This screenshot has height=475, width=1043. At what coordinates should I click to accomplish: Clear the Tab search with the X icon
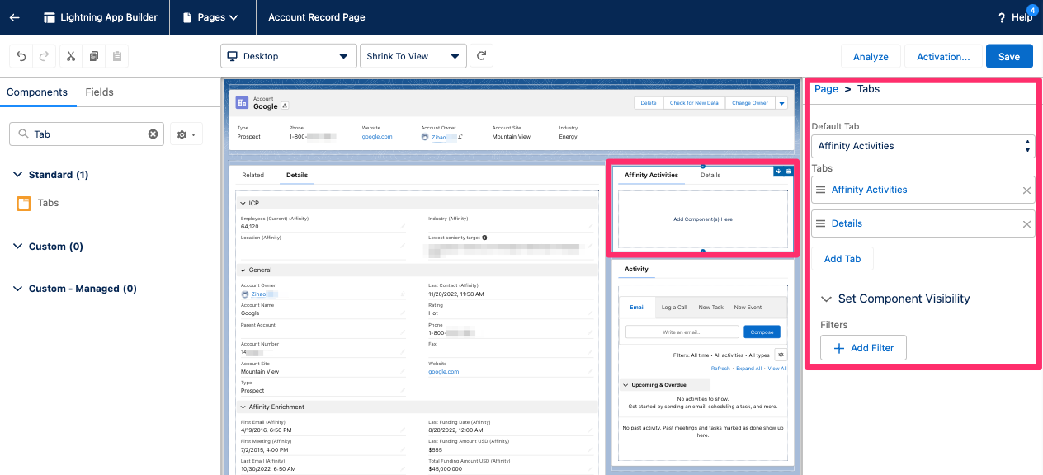(x=152, y=134)
